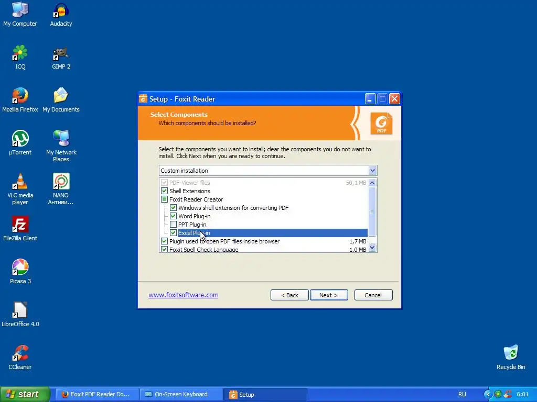
Task: Cancel the Foxit Reader setup
Action: coord(373,295)
